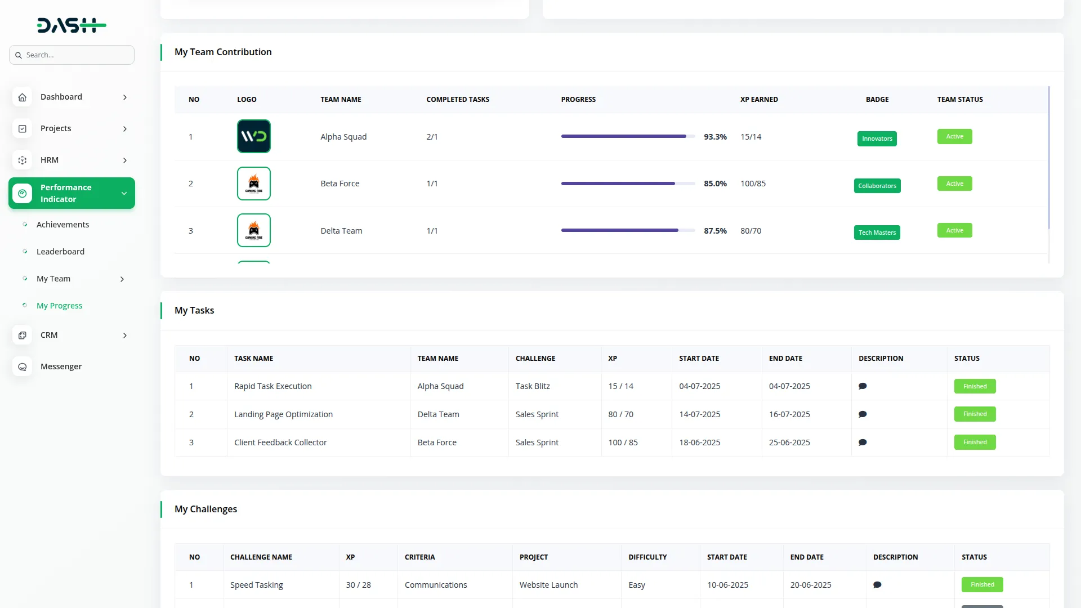Click the CRM sidebar icon
The height and width of the screenshot is (608, 1081).
pos(22,336)
